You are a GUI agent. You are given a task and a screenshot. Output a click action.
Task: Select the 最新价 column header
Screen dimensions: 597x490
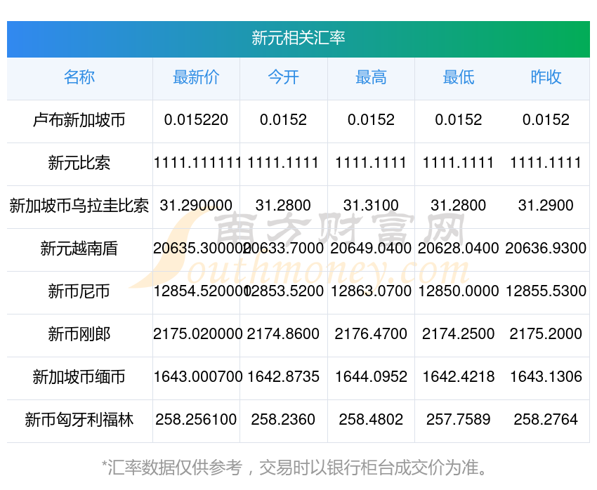196,78
